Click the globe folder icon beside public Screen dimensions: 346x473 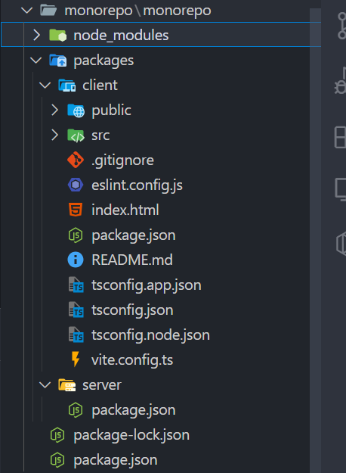coord(76,110)
